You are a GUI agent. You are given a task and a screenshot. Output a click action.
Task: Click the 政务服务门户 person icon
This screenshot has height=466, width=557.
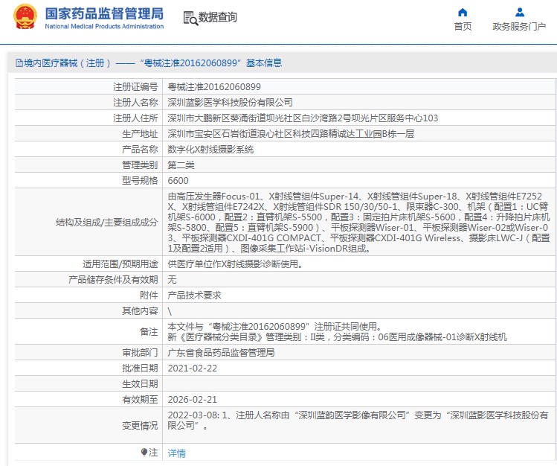(x=520, y=13)
